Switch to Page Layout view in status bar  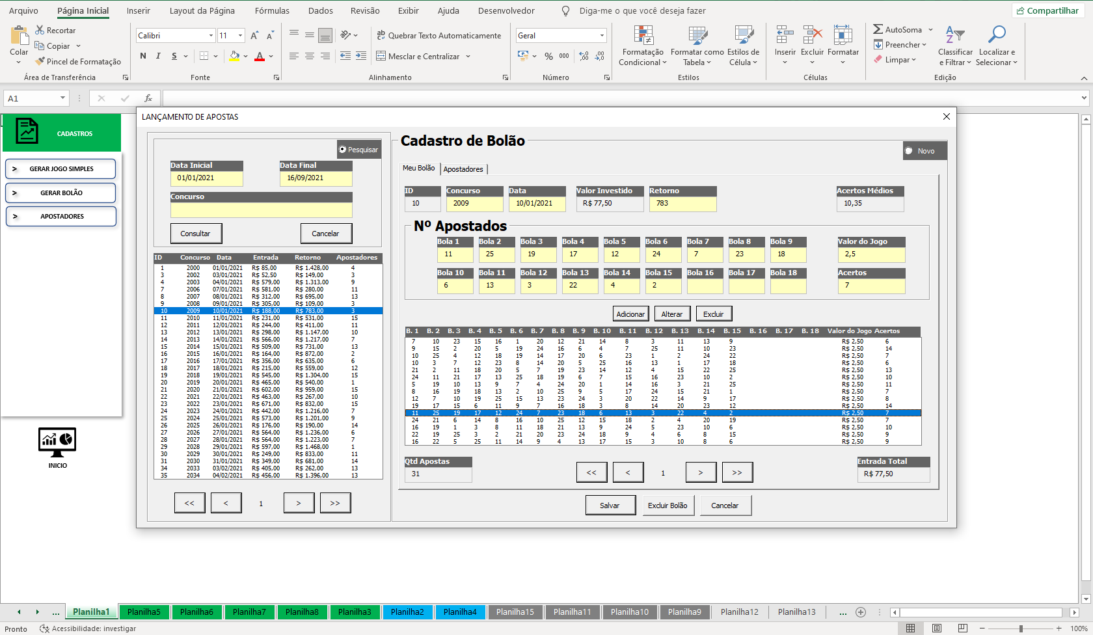(937, 628)
